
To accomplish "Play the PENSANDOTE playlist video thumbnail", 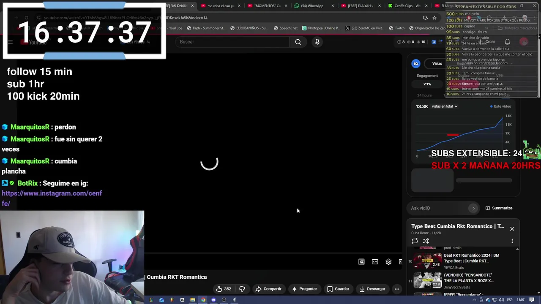I will (x=427, y=280).
